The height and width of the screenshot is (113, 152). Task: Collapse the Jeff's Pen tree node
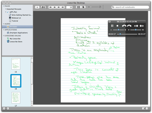pyautogui.click(x=6, y=12)
